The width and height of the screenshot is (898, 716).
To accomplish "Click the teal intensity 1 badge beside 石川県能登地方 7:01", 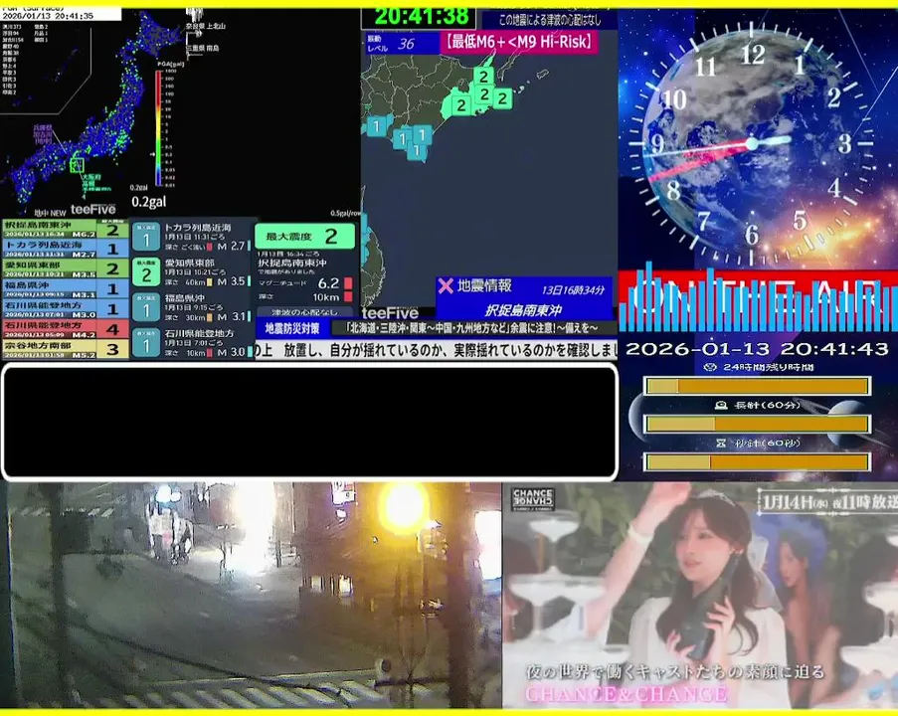I will [146, 343].
